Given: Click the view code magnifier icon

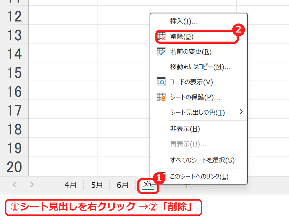Looking at the screenshot, I should [161, 81].
